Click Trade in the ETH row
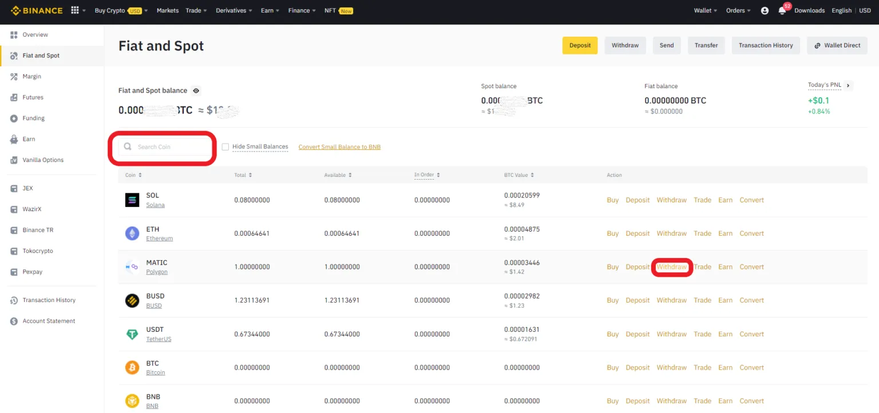 [x=702, y=233]
